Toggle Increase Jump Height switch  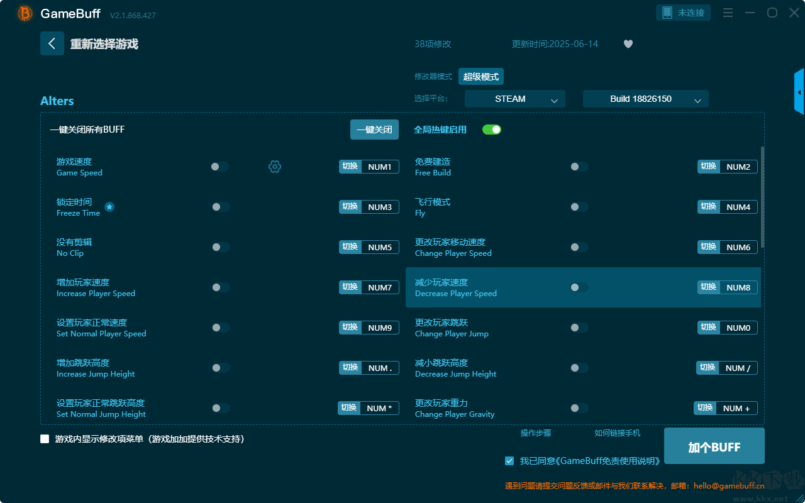(x=220, y=368)
